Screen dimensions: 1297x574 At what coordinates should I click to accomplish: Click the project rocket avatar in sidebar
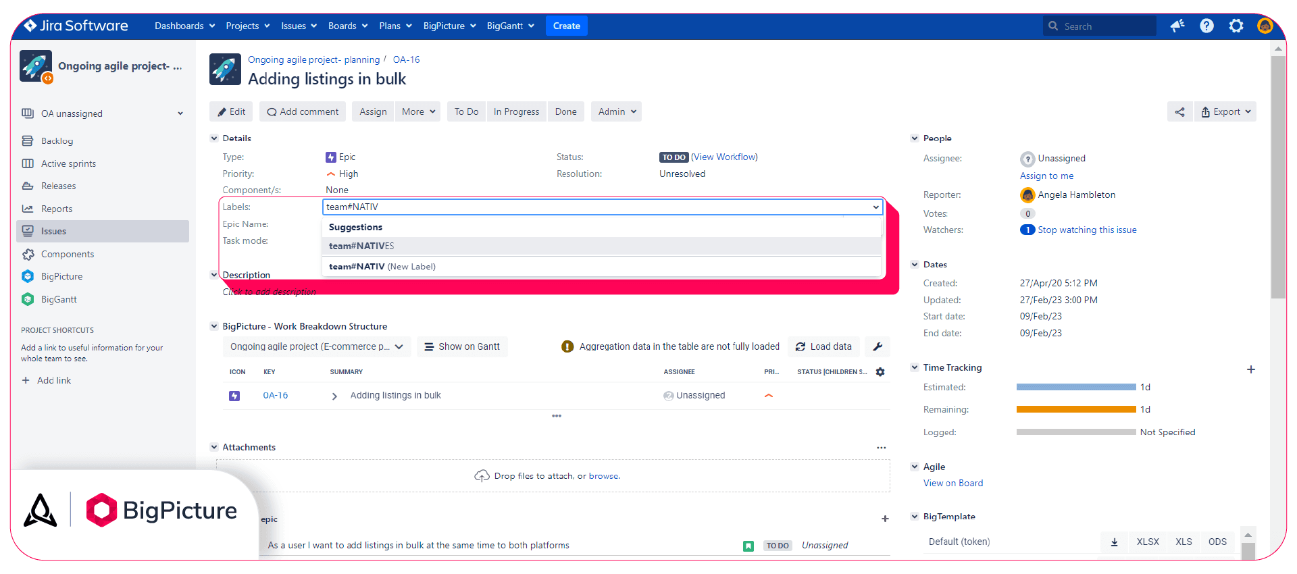[36, 66]
